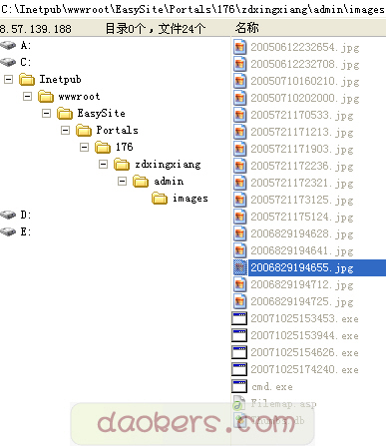This screenshot has width=386, height=446.
Task: Select file 2006829194655.jpg
Action: pyautogui.click(x=301, y=268)
